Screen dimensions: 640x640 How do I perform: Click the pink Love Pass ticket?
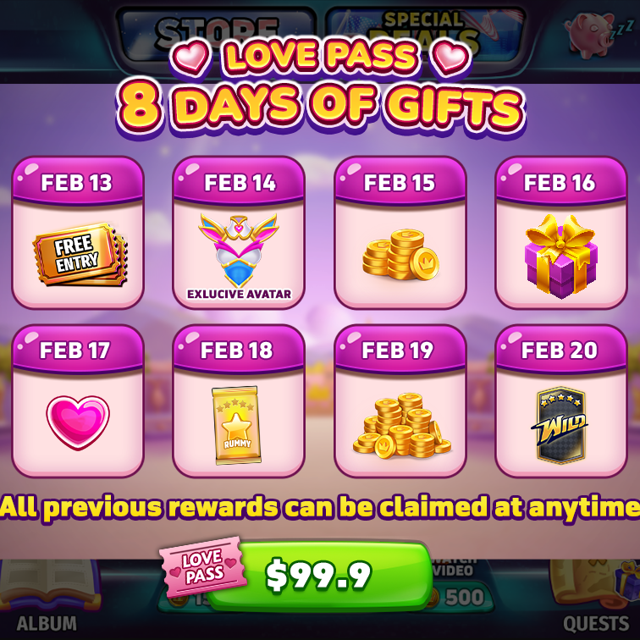coord(203,567)
